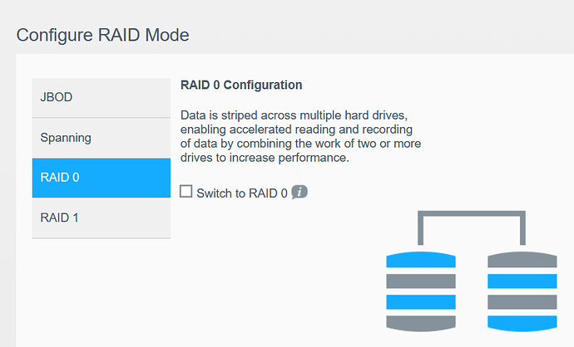Click the left drive stack in the diagram
Image resolution: width=574 pixels, height=347 pixels.
pos(421,291)
